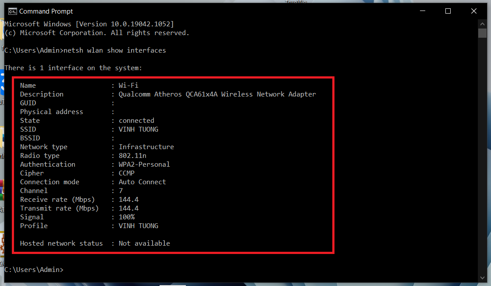Click the Qualcomm Atheros adapter description
The image size is (491, 286).
tap(217, 94)
